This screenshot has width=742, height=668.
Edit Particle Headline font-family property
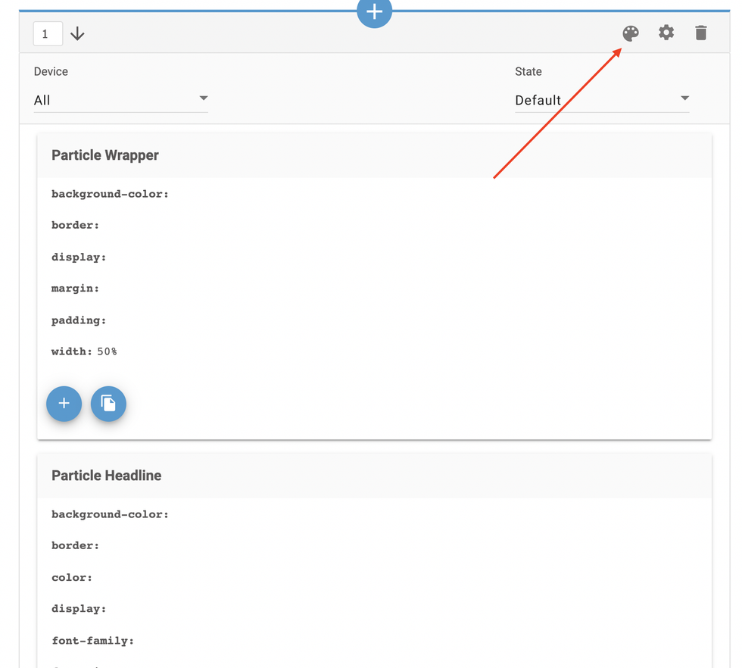tap(92, 641)
